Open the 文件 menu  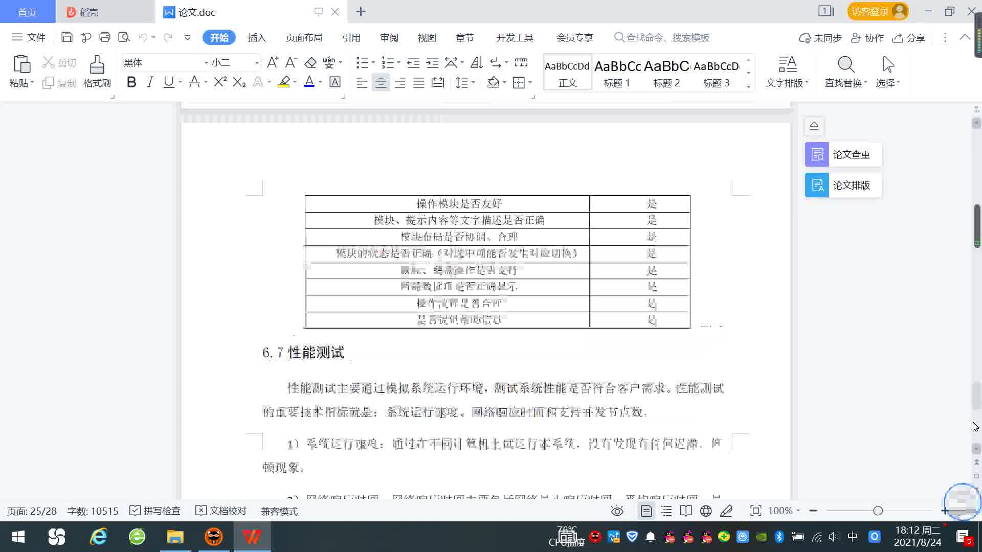29,37
